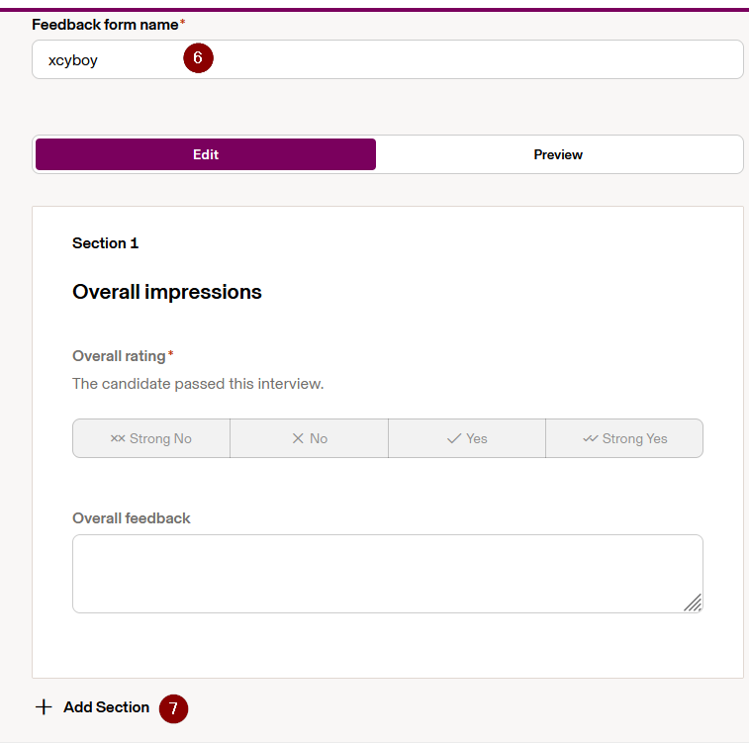Click the feedback textarea resize handle
Screen dimensions: 749x743
(693, 603)
